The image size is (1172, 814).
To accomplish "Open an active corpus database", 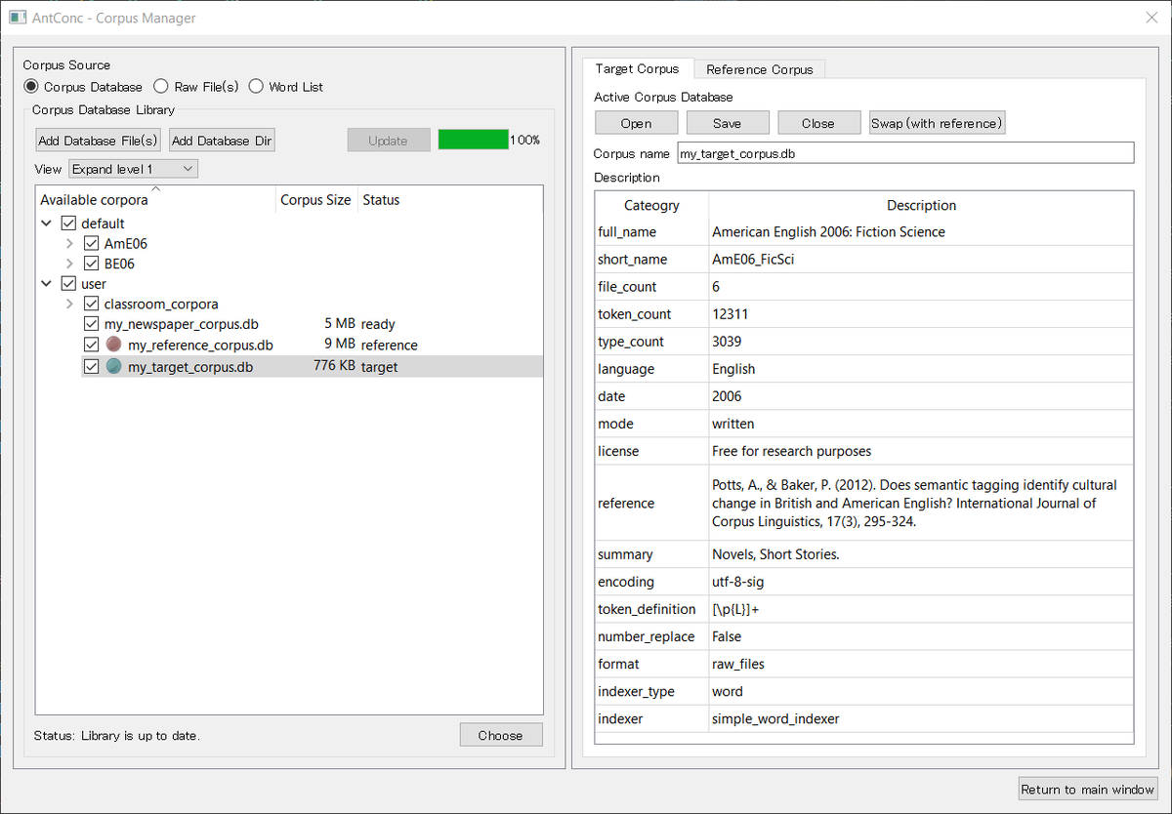I will pos(636,123).
